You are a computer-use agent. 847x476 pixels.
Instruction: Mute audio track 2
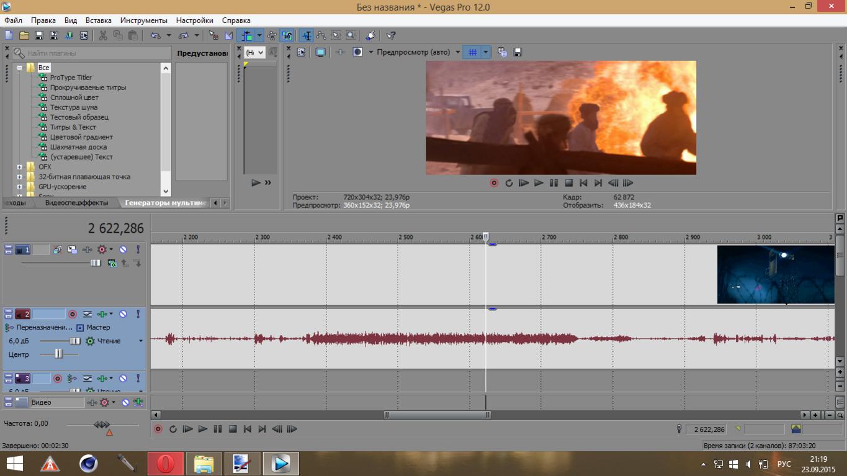tap(123, 314)
